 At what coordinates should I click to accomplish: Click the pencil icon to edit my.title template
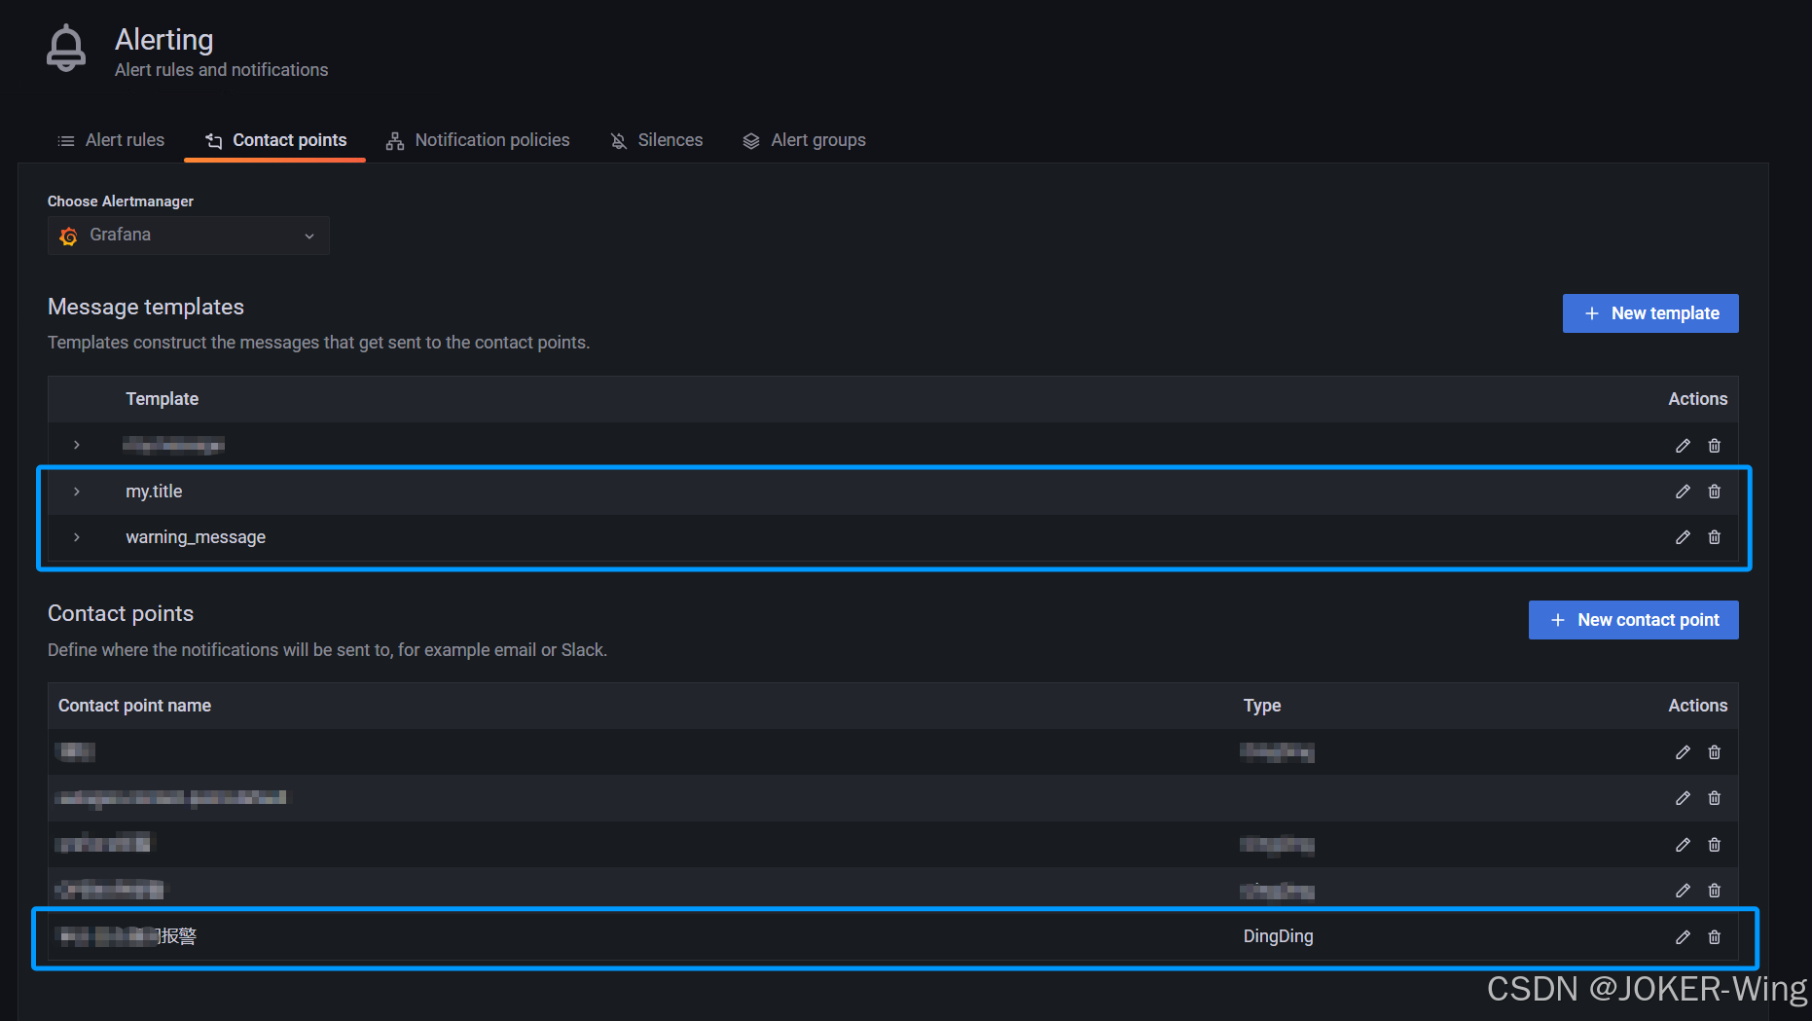pyautogui.click(x=1683, y=492)
